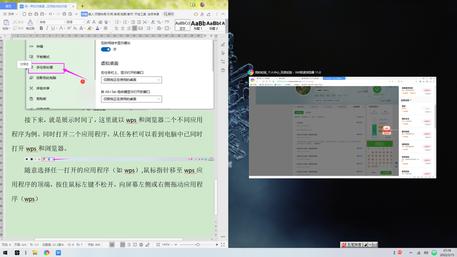This screenshot has width=457, height=257.
Task: Open the clock showing 21:18 in taskbar
Action: 447,252
